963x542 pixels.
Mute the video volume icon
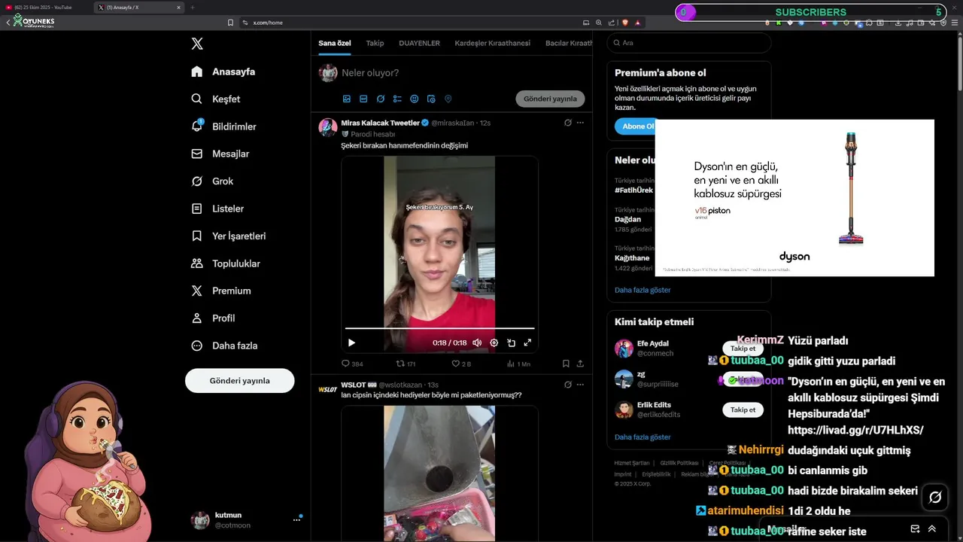477,343
